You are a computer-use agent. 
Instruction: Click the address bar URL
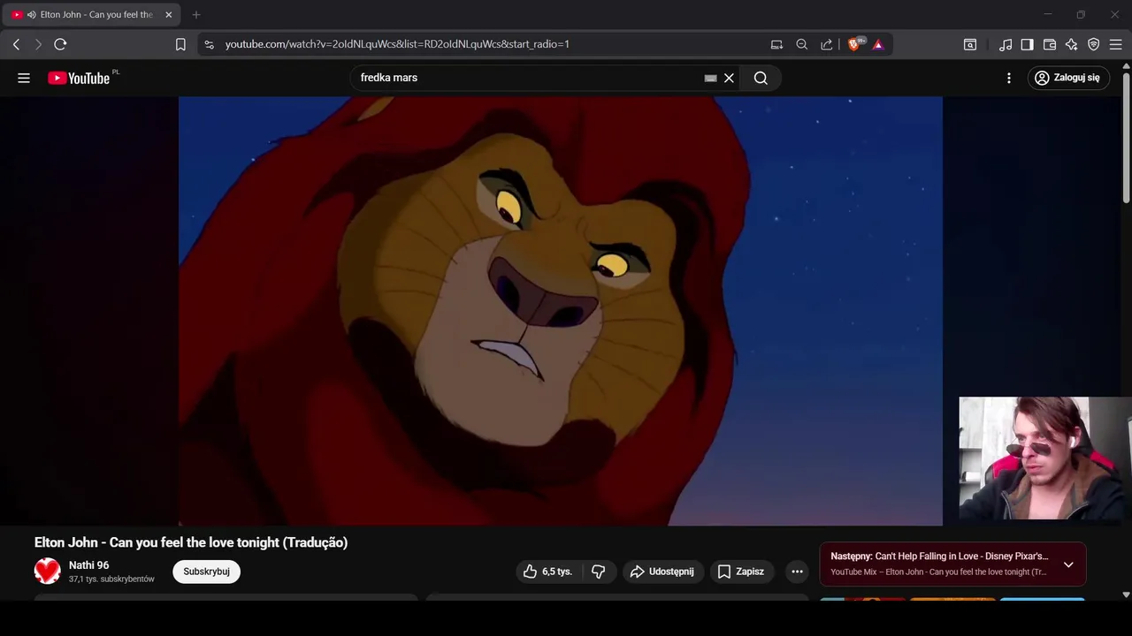click(397, 44)
